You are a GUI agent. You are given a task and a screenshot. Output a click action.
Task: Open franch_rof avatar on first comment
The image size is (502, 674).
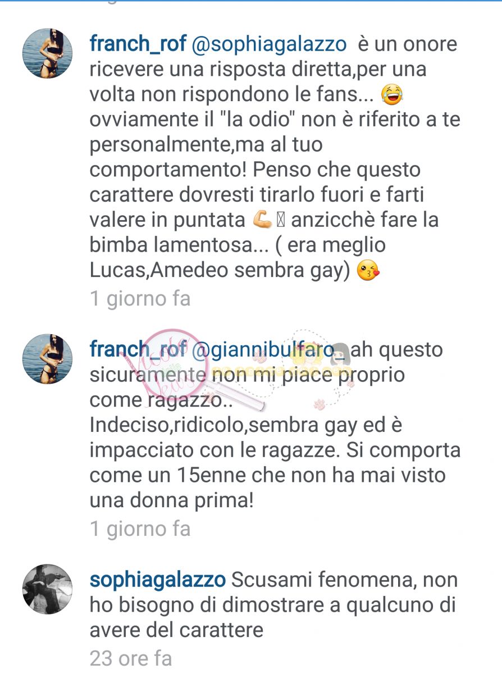[47, 54]
